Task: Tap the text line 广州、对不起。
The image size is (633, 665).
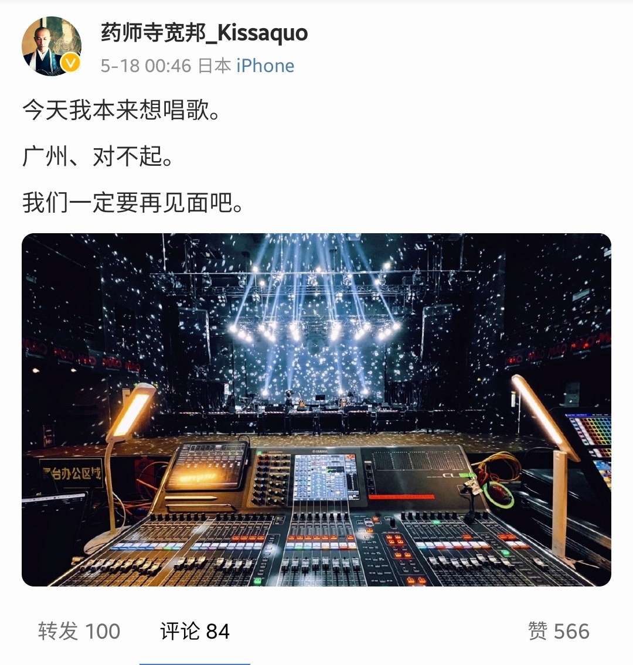Action: [x=98, y=156]
